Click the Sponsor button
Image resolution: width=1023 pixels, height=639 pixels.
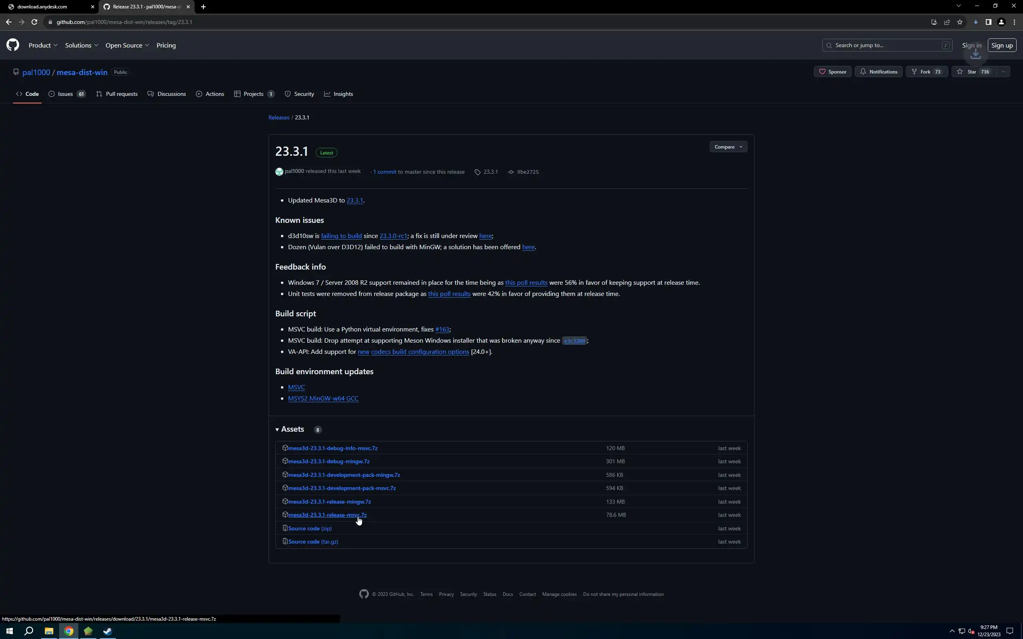tap(832, 72)
